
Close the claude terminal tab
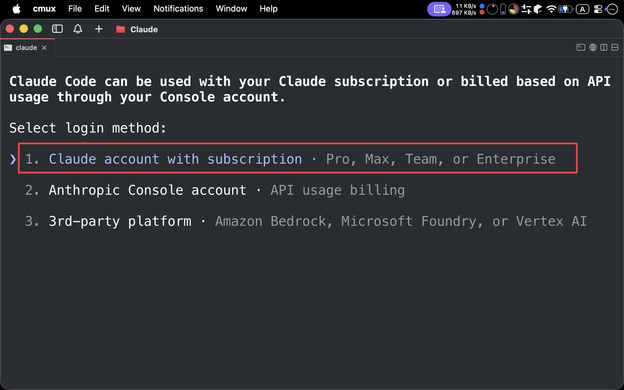44,48
